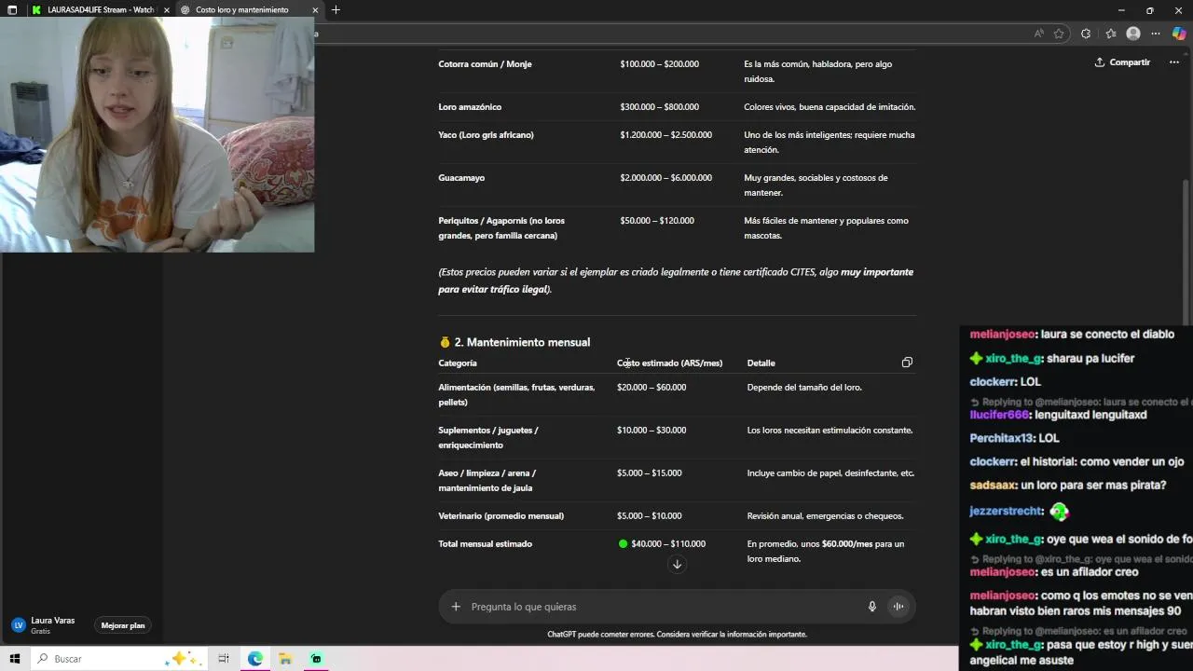The width and height of the screenshot is (1193, 671).
Task: Open the Windows Start menu
Action: 14,659
